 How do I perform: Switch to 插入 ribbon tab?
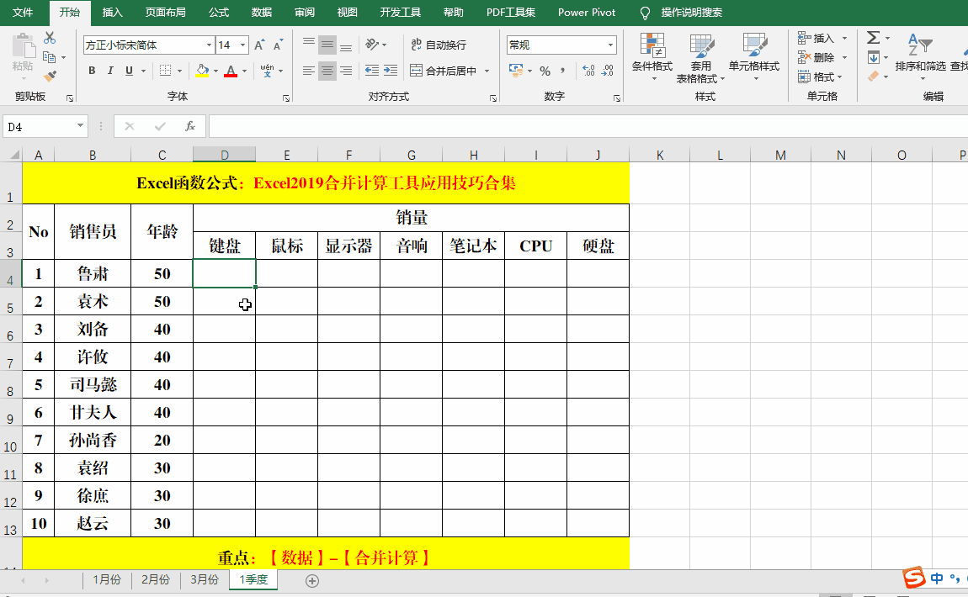click(112, 13)
